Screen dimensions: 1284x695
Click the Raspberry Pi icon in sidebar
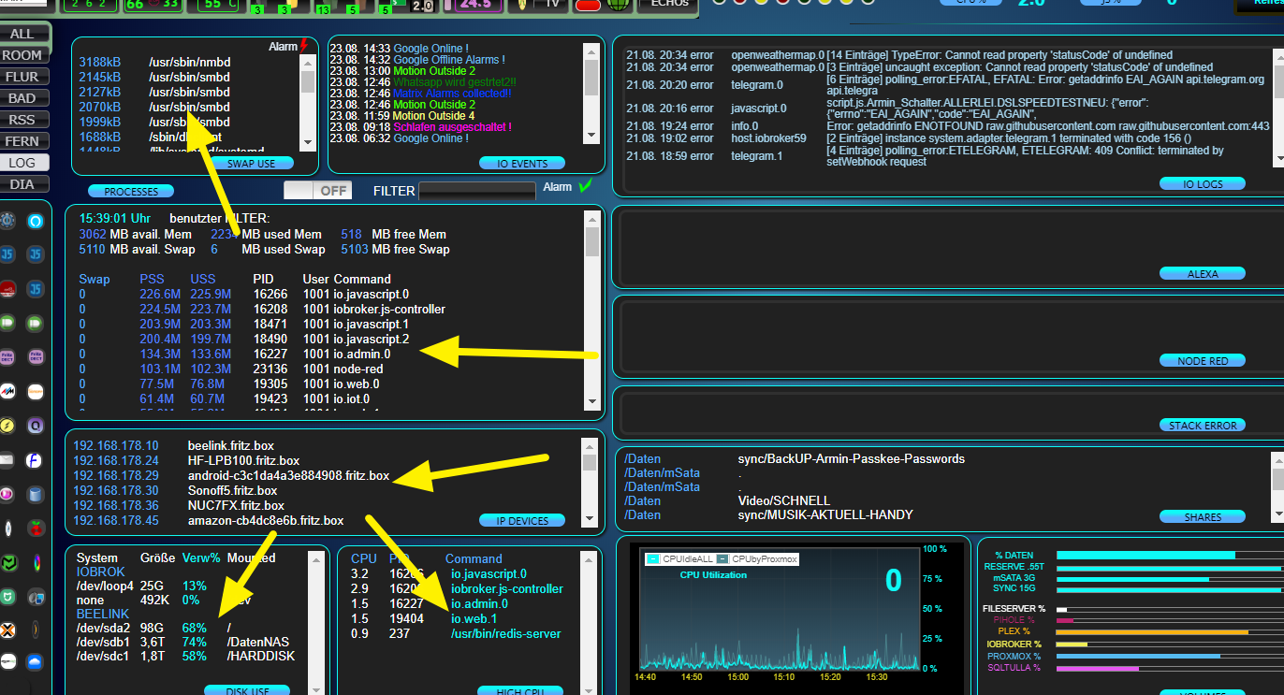36,528
